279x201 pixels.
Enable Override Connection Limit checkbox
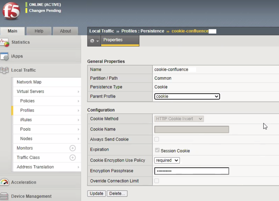click(x=157, y=181)
